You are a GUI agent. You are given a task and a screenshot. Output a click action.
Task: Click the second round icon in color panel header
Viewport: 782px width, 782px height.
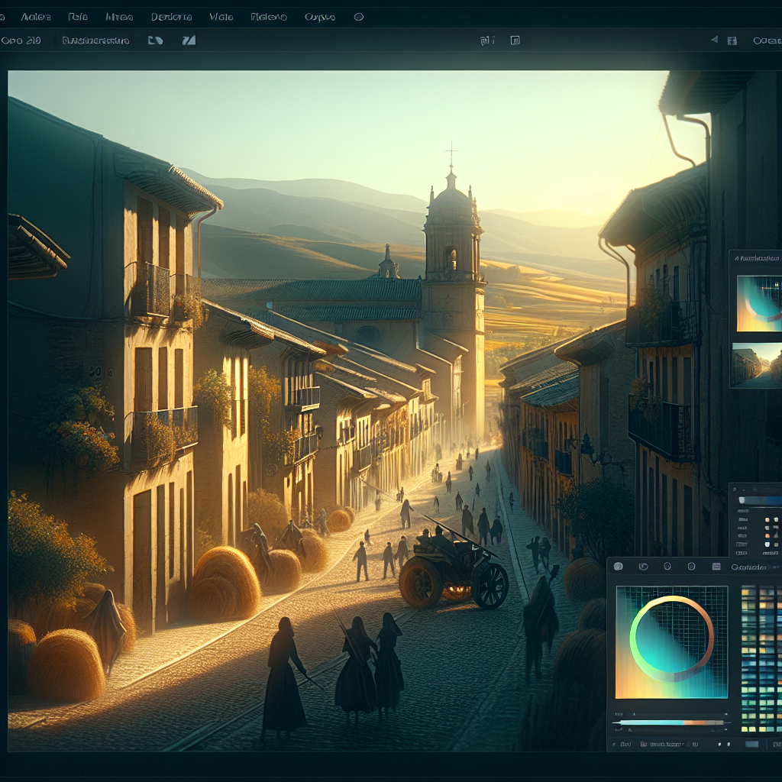pos(642,567)
